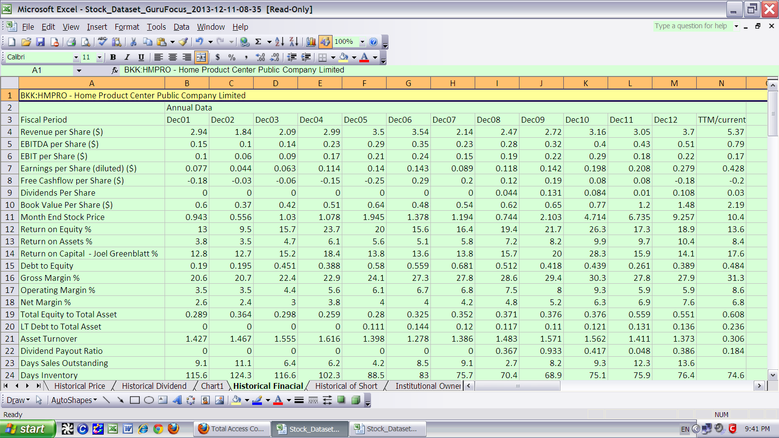Image resolution: width=779 pixels, height=438 pixels.
Task: Apply the currency dollar style
Action: (x=218, y=57)
